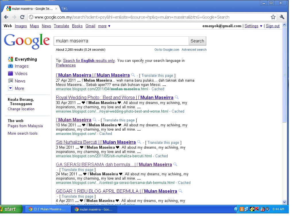
Task: Open Advanced search link
Action: pyautogui.click(x=194, y=50)
